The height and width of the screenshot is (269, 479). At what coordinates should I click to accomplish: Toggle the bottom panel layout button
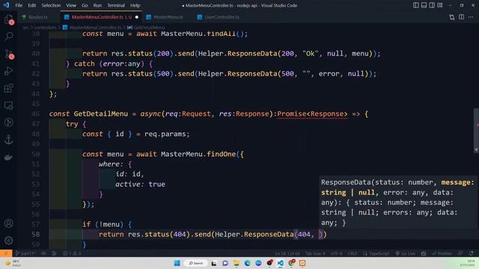(x=424, y=5)
